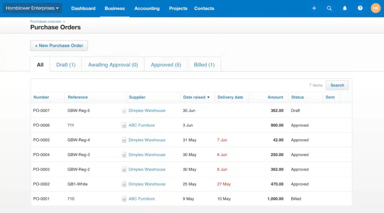Click the Draft status in PO-0007 row

(x=296, y=111)
